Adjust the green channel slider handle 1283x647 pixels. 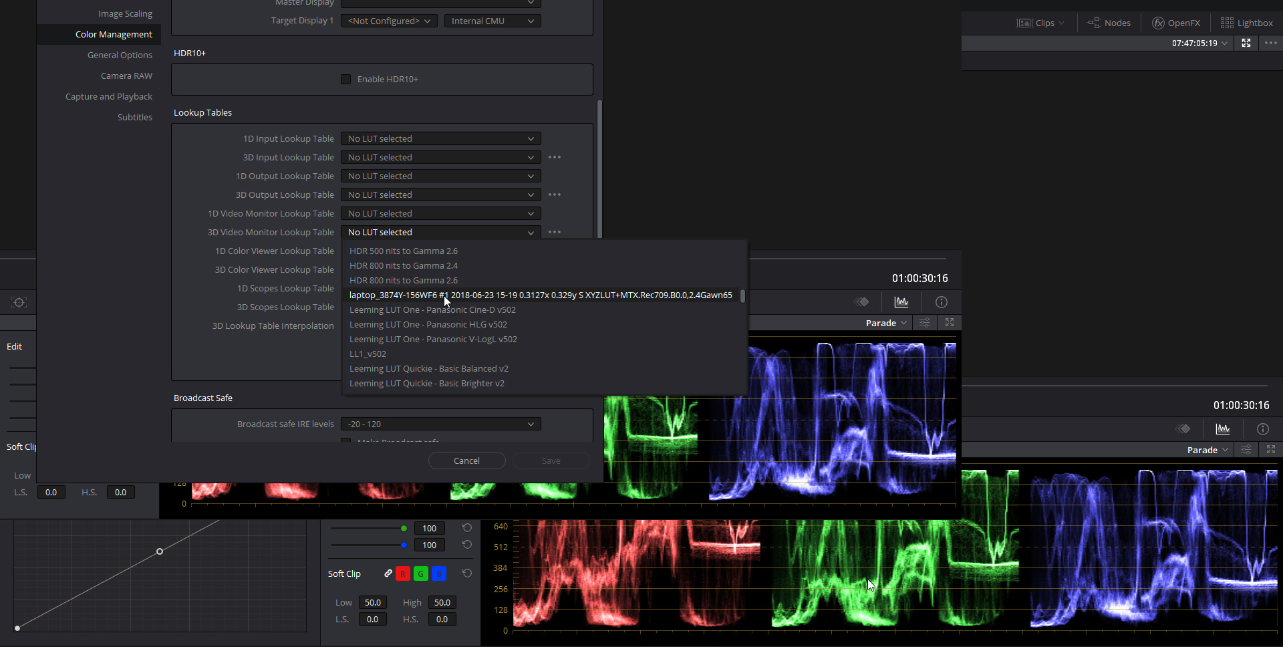[404, 528]
